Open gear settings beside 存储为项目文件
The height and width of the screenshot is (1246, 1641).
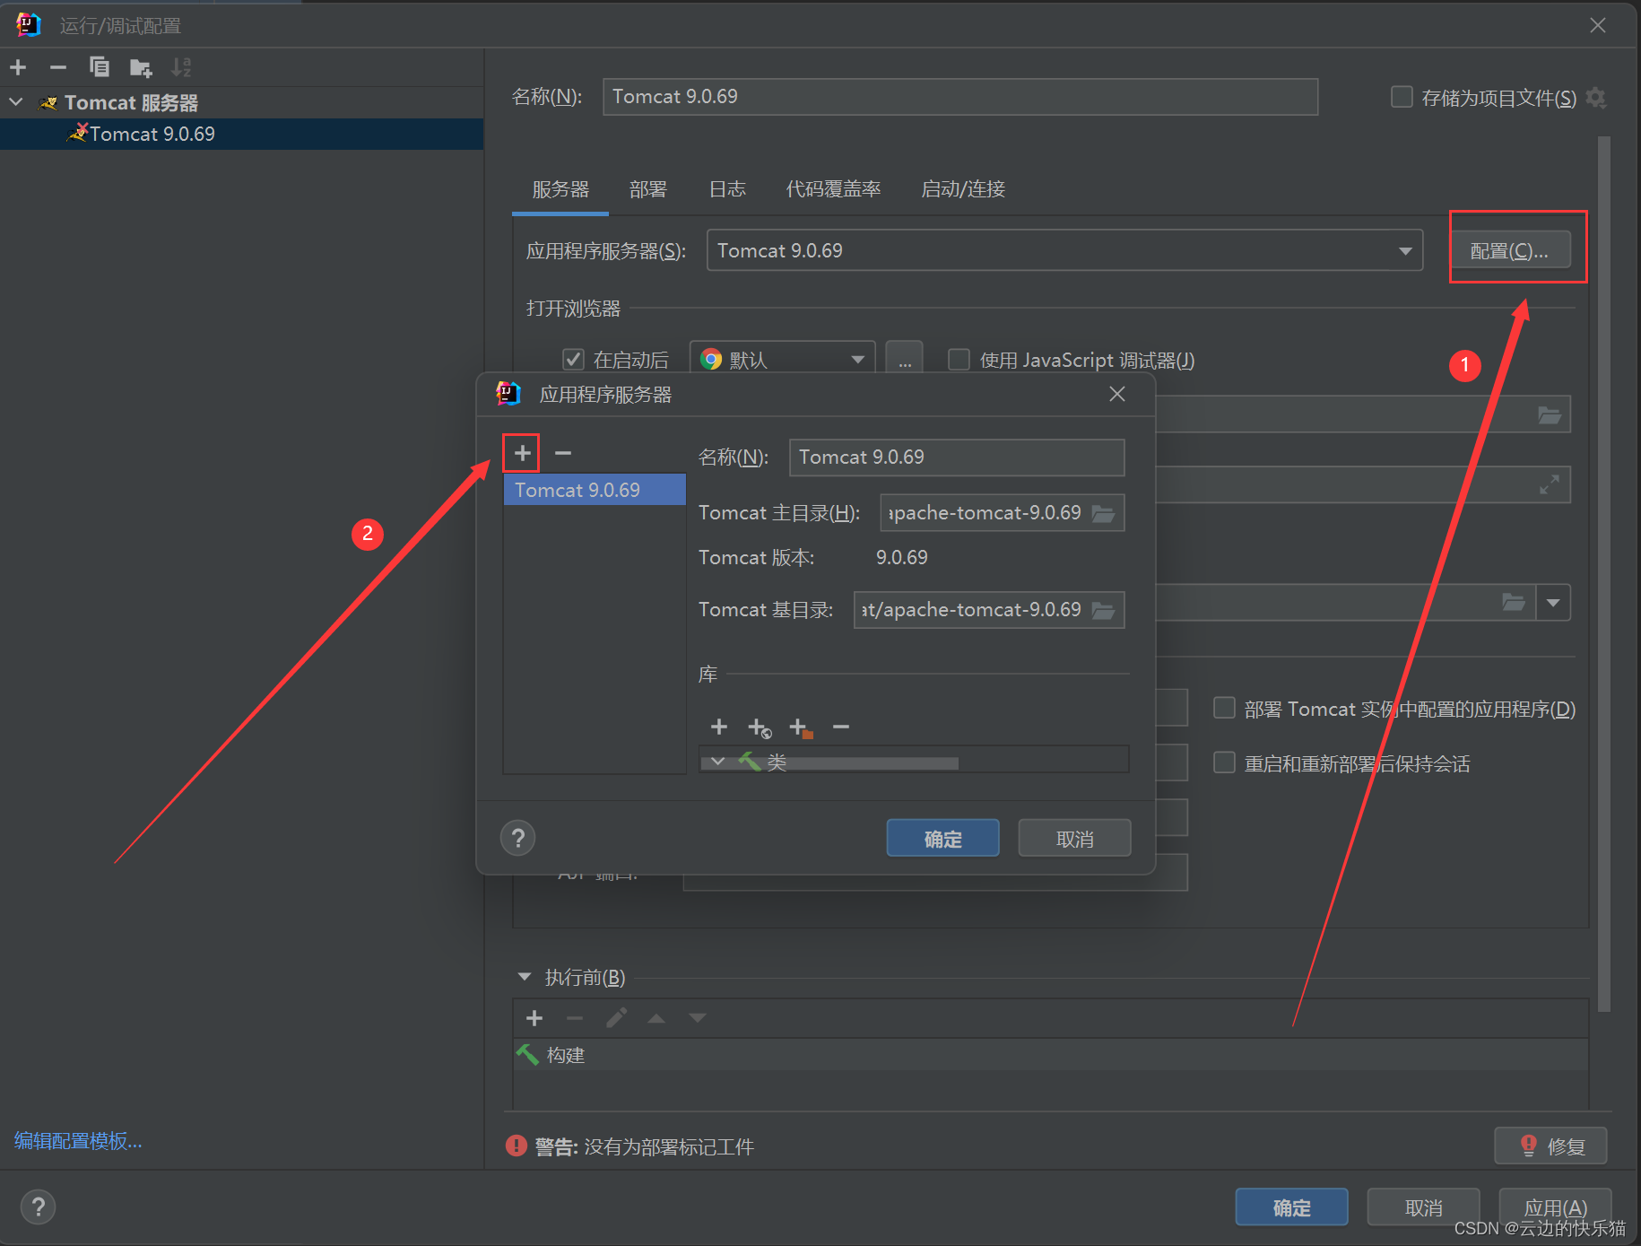(x=1596, y=97)
